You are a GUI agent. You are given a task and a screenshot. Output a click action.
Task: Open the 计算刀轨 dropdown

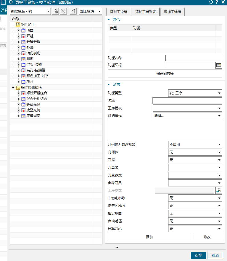195,229
